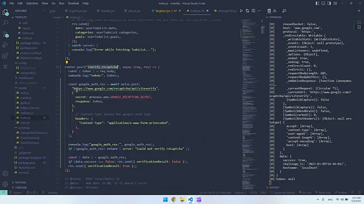Viewport: 364px width, 204px height.
Task: Select the Terminal panel view icon
Action: 269,11
